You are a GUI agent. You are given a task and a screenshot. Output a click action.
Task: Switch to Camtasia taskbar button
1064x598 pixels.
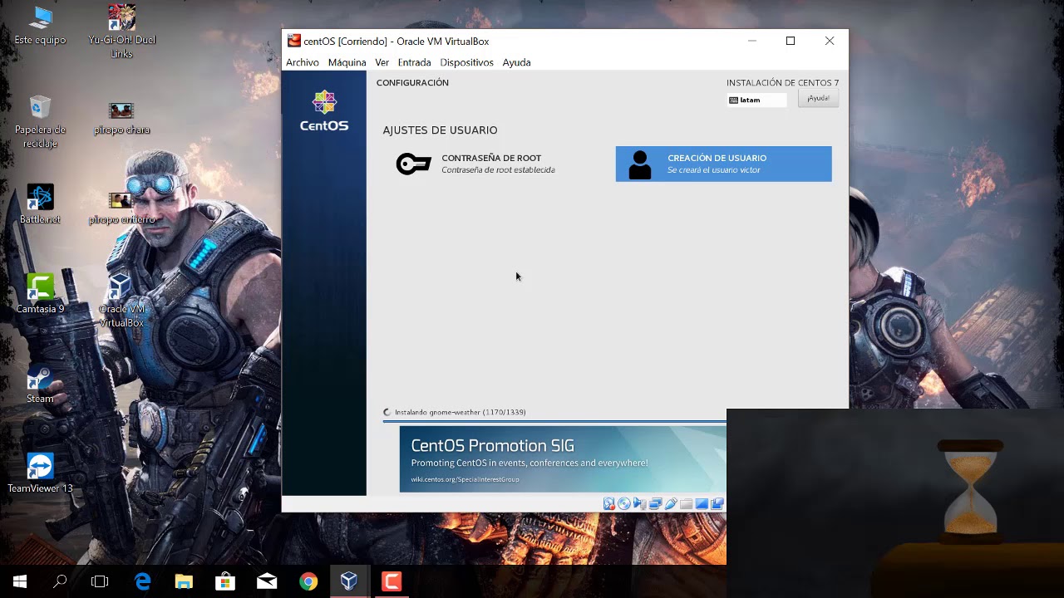tap(391, 581)
